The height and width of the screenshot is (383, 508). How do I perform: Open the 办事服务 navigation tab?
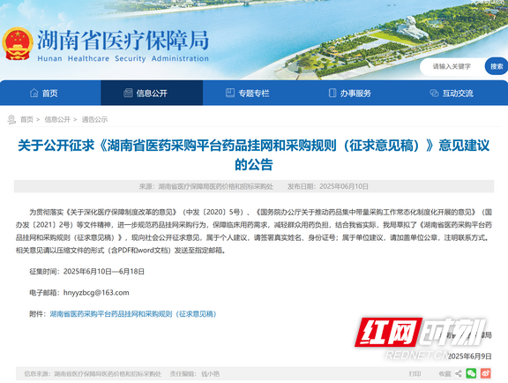[355, 93]
